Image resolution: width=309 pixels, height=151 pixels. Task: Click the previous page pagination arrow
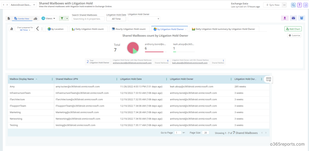pyautogui.click(x=262, y=133)
